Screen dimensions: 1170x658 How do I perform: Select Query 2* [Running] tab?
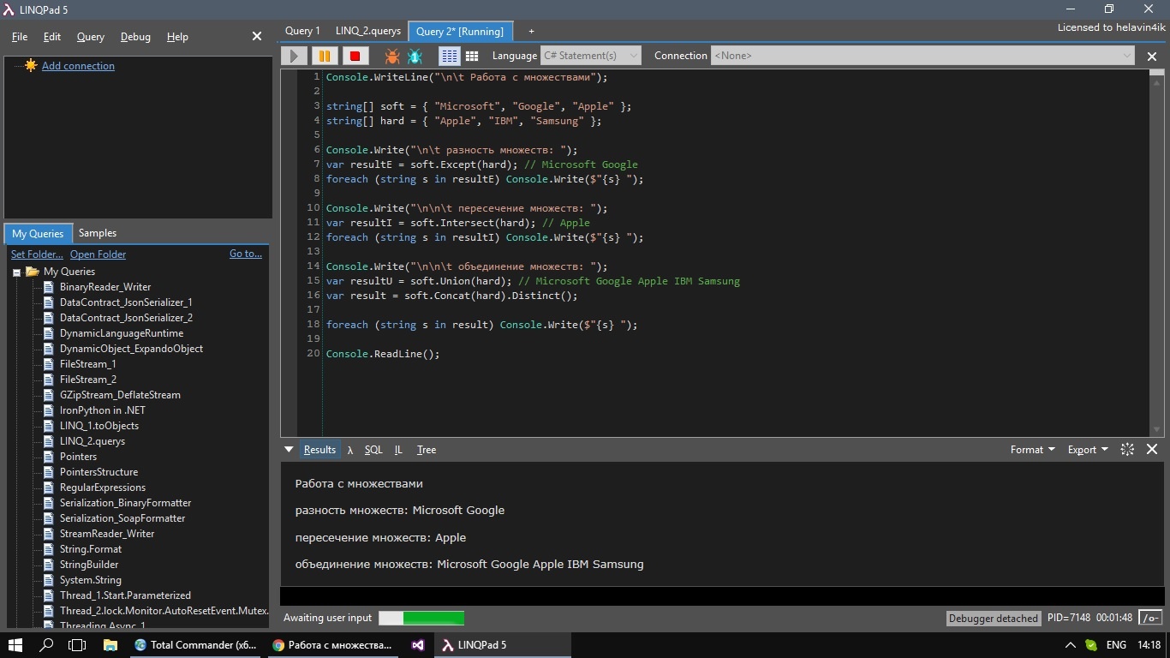pos(460,31)
